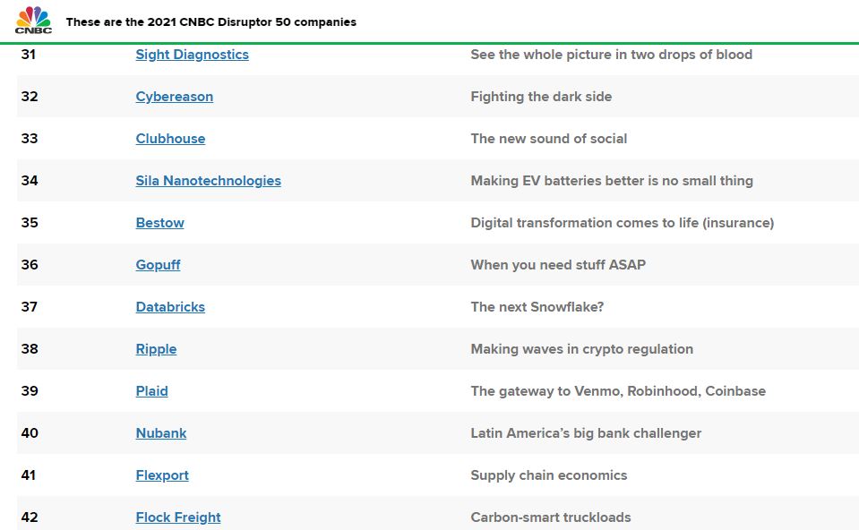Visit the Nubank link
The width and height of the screenshot is (859, 530).
[x=161, y=433]
